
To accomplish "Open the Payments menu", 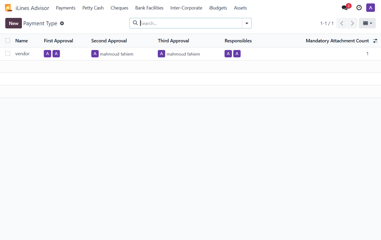I will coord(66,8).
